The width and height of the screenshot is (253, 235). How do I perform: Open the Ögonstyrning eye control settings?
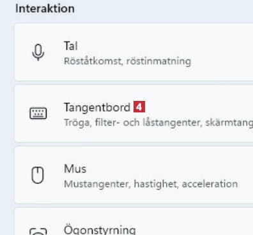point(134,222)
